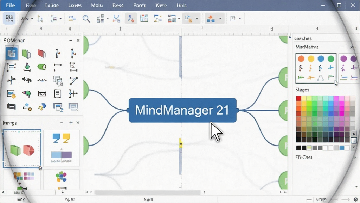Open the last toolbar dropdown arrow

click(240, 19)
